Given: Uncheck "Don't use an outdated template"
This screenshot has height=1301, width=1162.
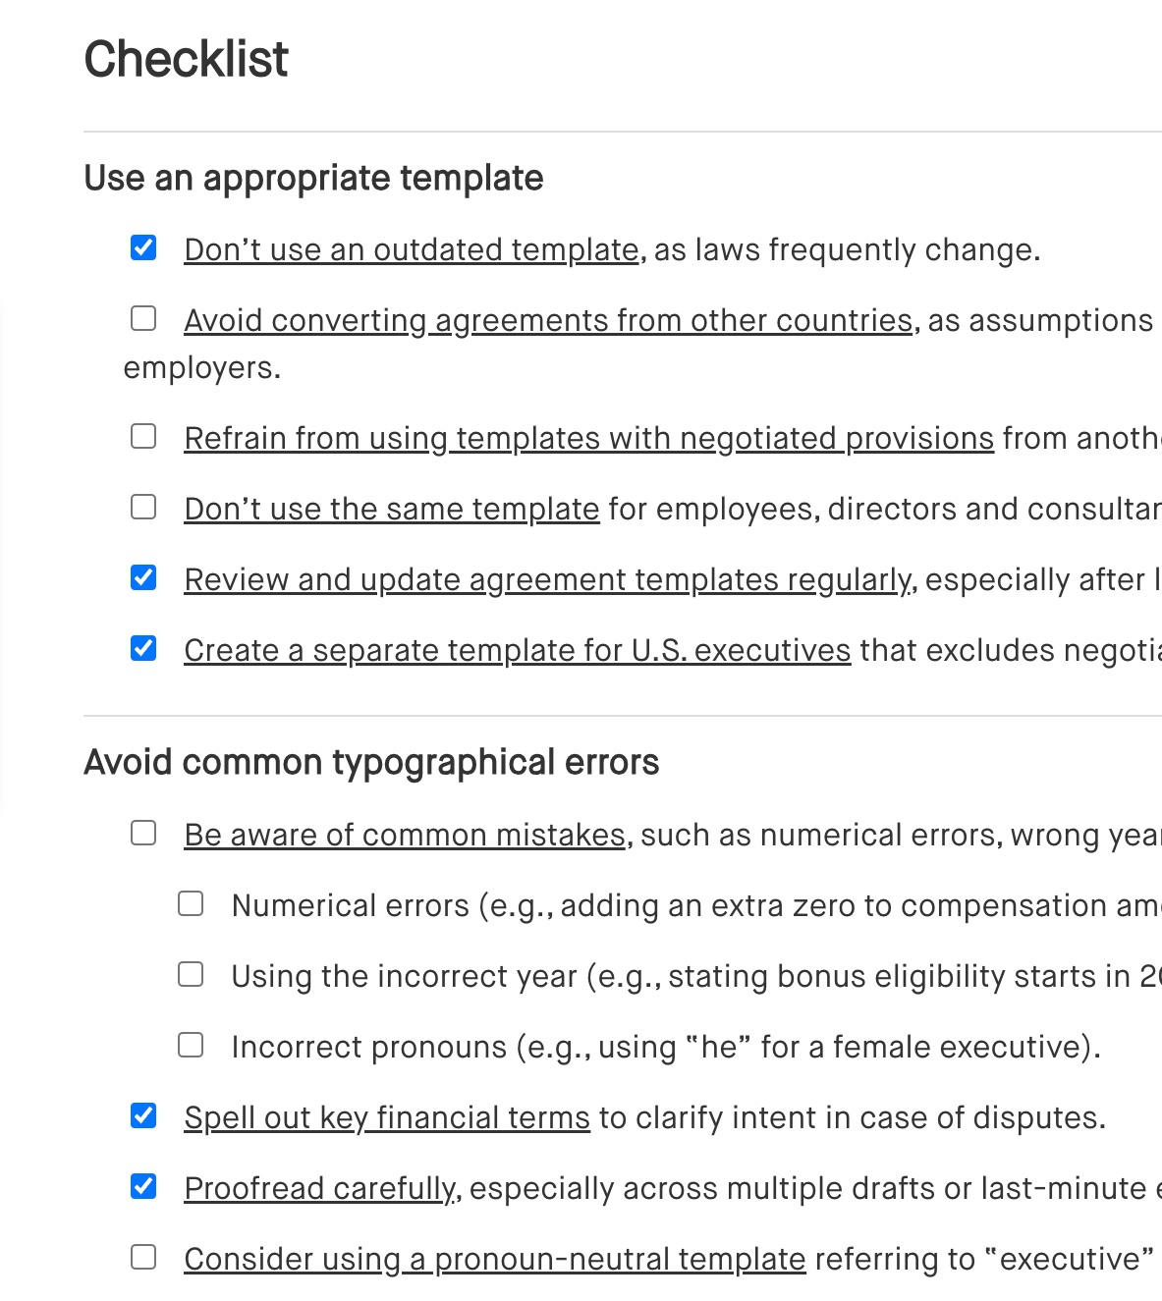Looking at the screenshot, I should click(143, 248).
